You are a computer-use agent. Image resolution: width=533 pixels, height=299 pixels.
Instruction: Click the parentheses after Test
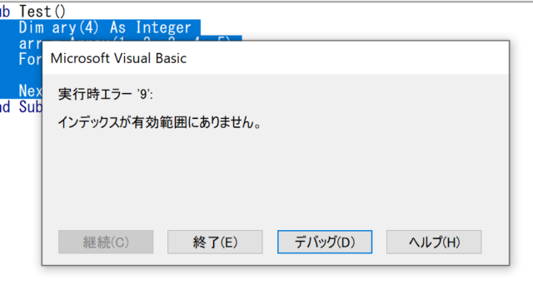click(60, 11)
